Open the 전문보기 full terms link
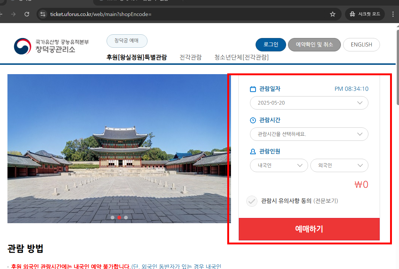399x269 pixels. tap(327, 201)
